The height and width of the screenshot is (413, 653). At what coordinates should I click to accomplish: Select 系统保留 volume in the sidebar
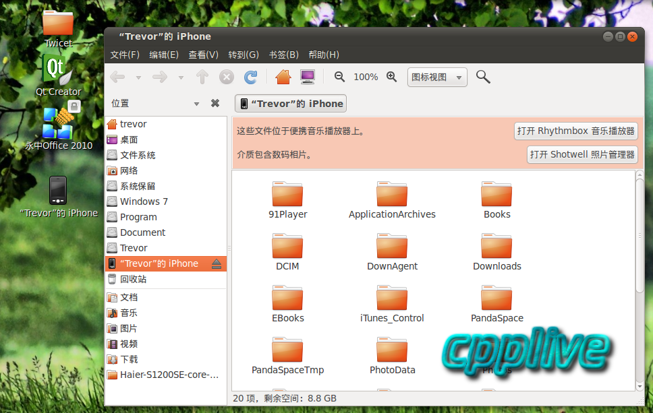[166, 186]
